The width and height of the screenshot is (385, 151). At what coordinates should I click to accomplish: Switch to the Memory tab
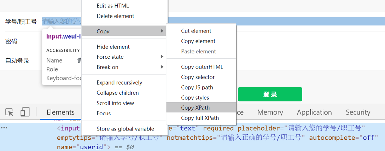270,112
